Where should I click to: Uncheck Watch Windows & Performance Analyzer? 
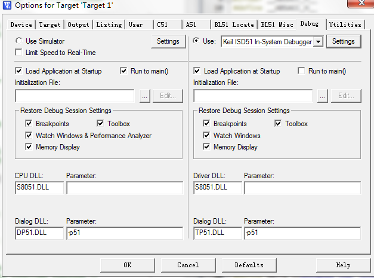click(29, 136)
